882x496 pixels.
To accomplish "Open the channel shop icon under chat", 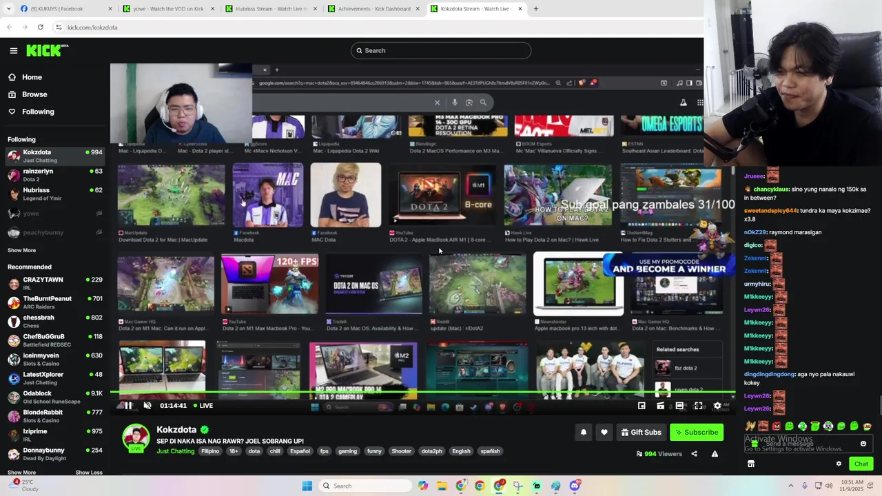I will [751, 464].
